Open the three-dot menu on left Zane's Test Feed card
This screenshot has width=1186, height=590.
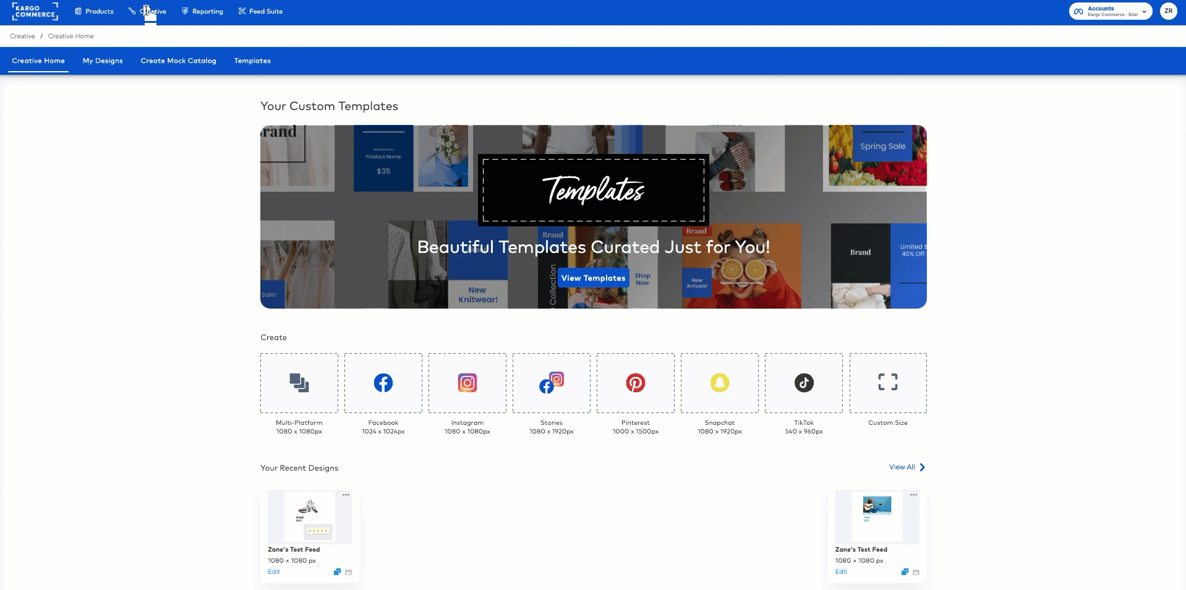coord(346,494)
